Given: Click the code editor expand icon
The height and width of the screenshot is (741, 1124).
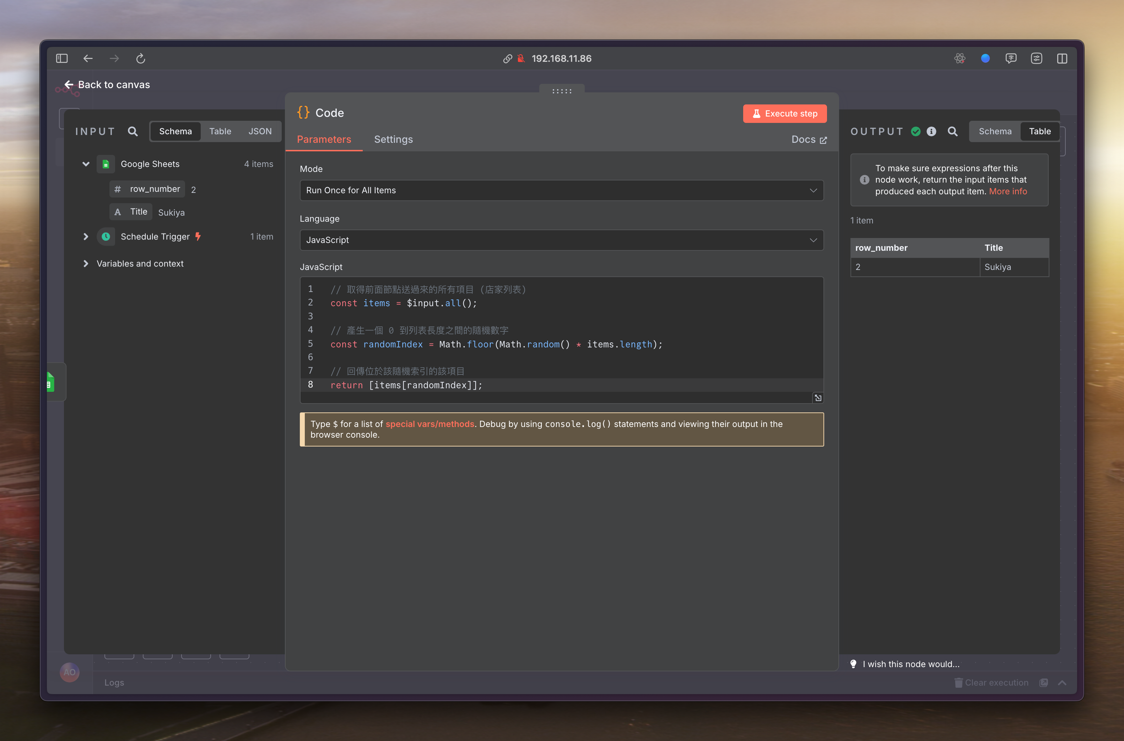Looking at the screenshot, I should click(x=818, y=398).
